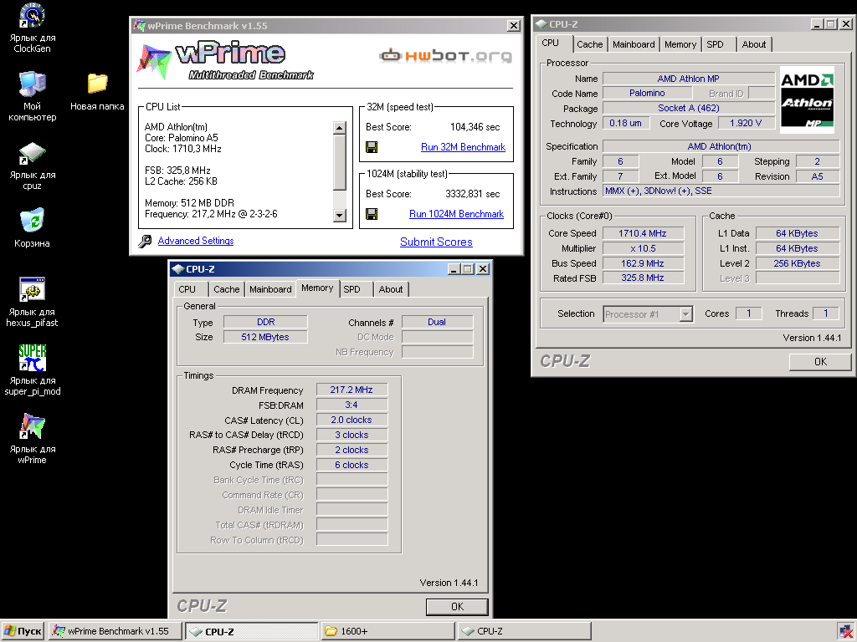Open the Корзина recycle bin
857x642 pixels.
point(33,221)
